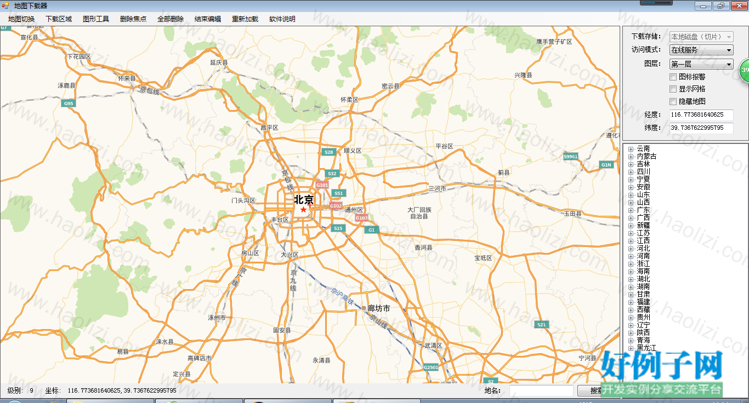Click the coordinates readout beside 坐标
The width and height of the screenshot is (749, 403).
click(x=122, y=391)
